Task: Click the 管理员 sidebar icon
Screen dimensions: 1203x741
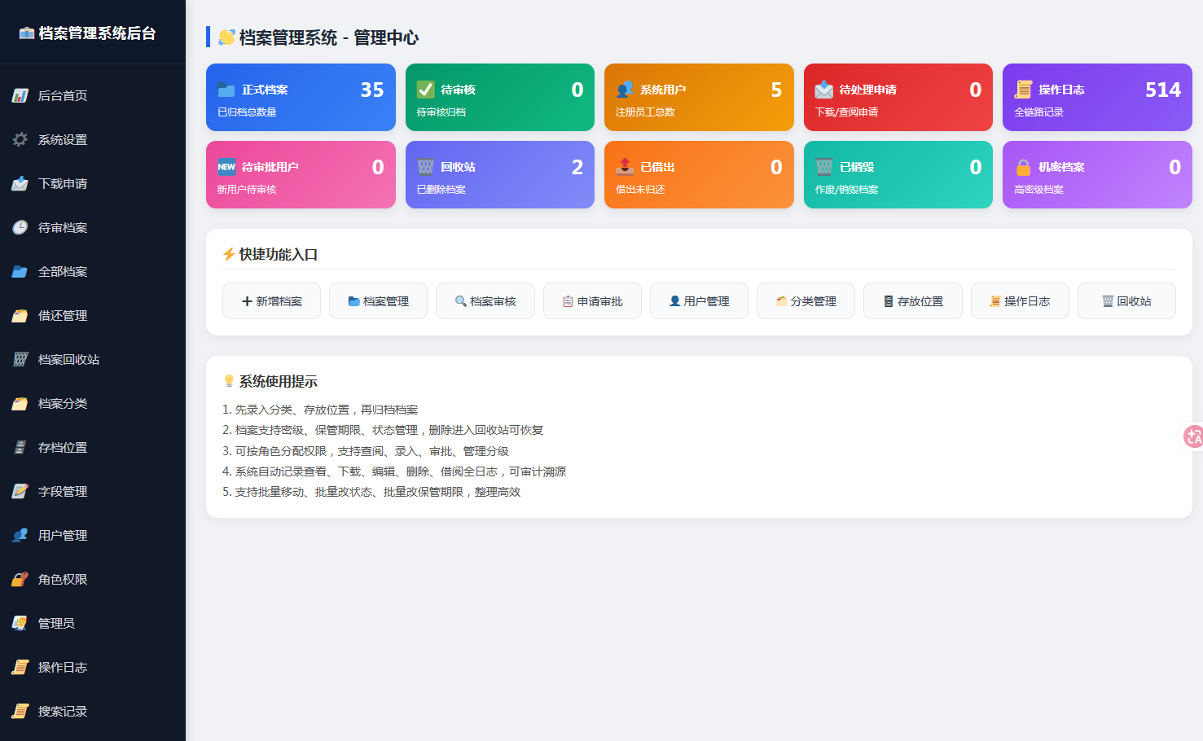Action: 20,623
